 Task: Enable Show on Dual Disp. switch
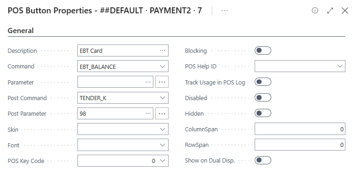pos(263,160)
